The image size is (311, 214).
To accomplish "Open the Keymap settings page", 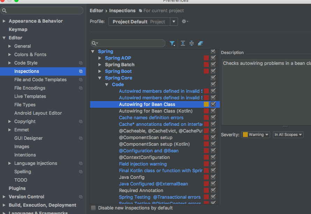I will 18,30.
